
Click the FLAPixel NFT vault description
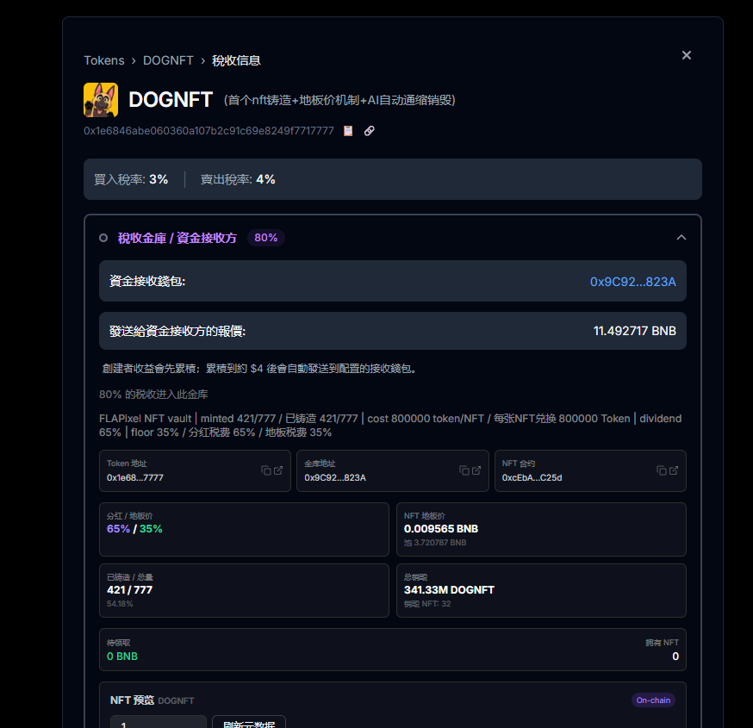click(x=390, y=426)
